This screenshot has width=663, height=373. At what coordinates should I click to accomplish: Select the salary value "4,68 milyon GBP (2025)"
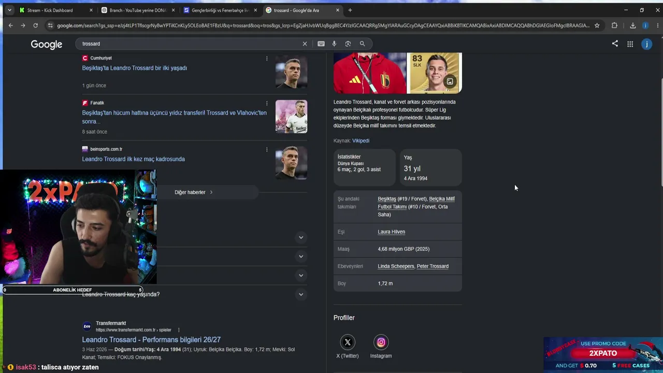403,249
